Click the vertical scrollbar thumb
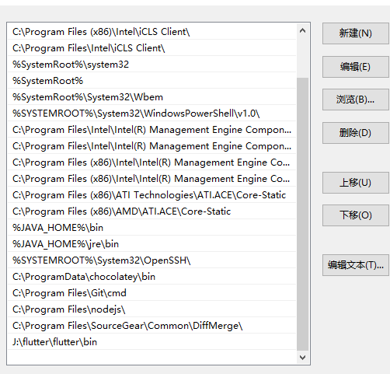 pyautogui.click(x=302, y=215)
